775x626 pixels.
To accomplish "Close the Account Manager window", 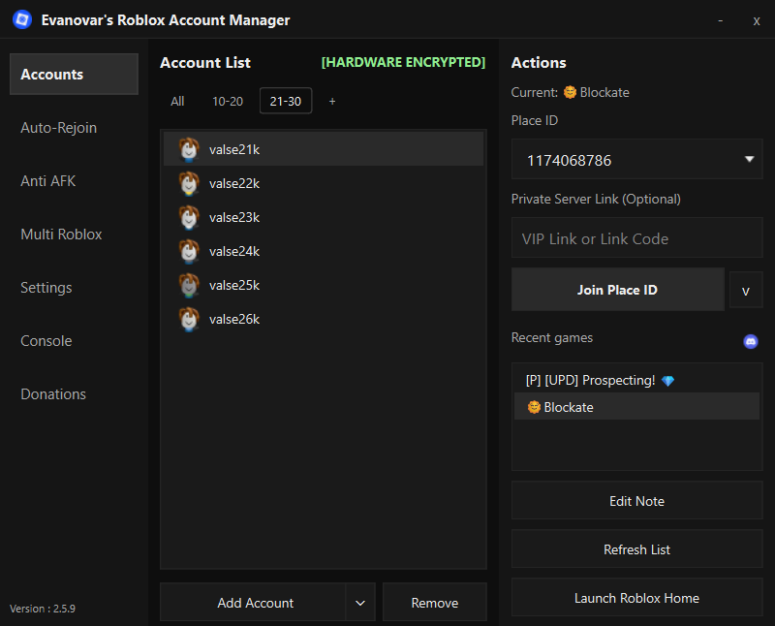I will [x=757, y=21].
